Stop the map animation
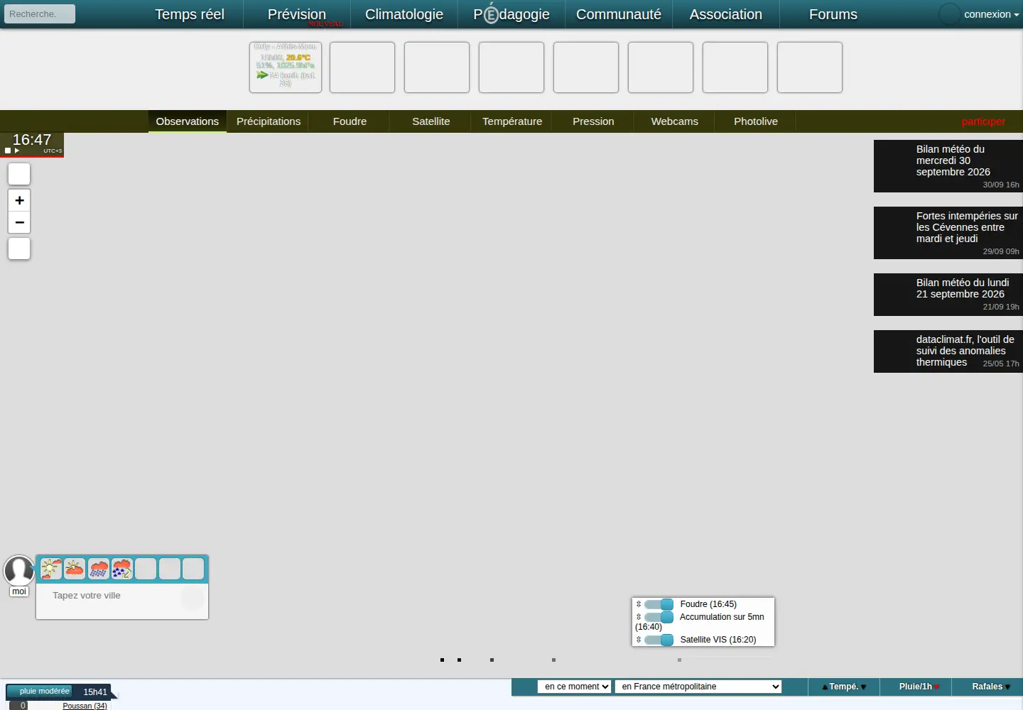 (8, 151)
